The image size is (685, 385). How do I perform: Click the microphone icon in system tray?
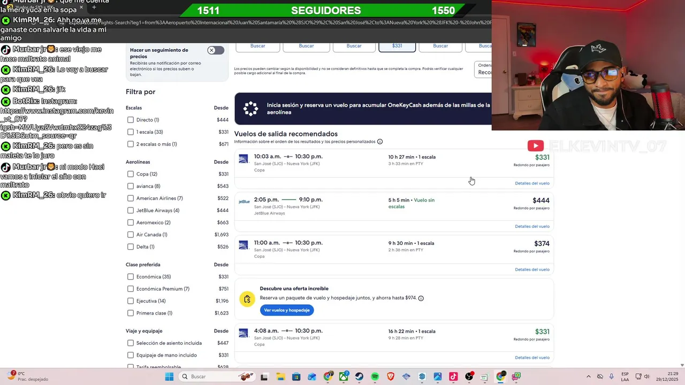pos(612,376)
